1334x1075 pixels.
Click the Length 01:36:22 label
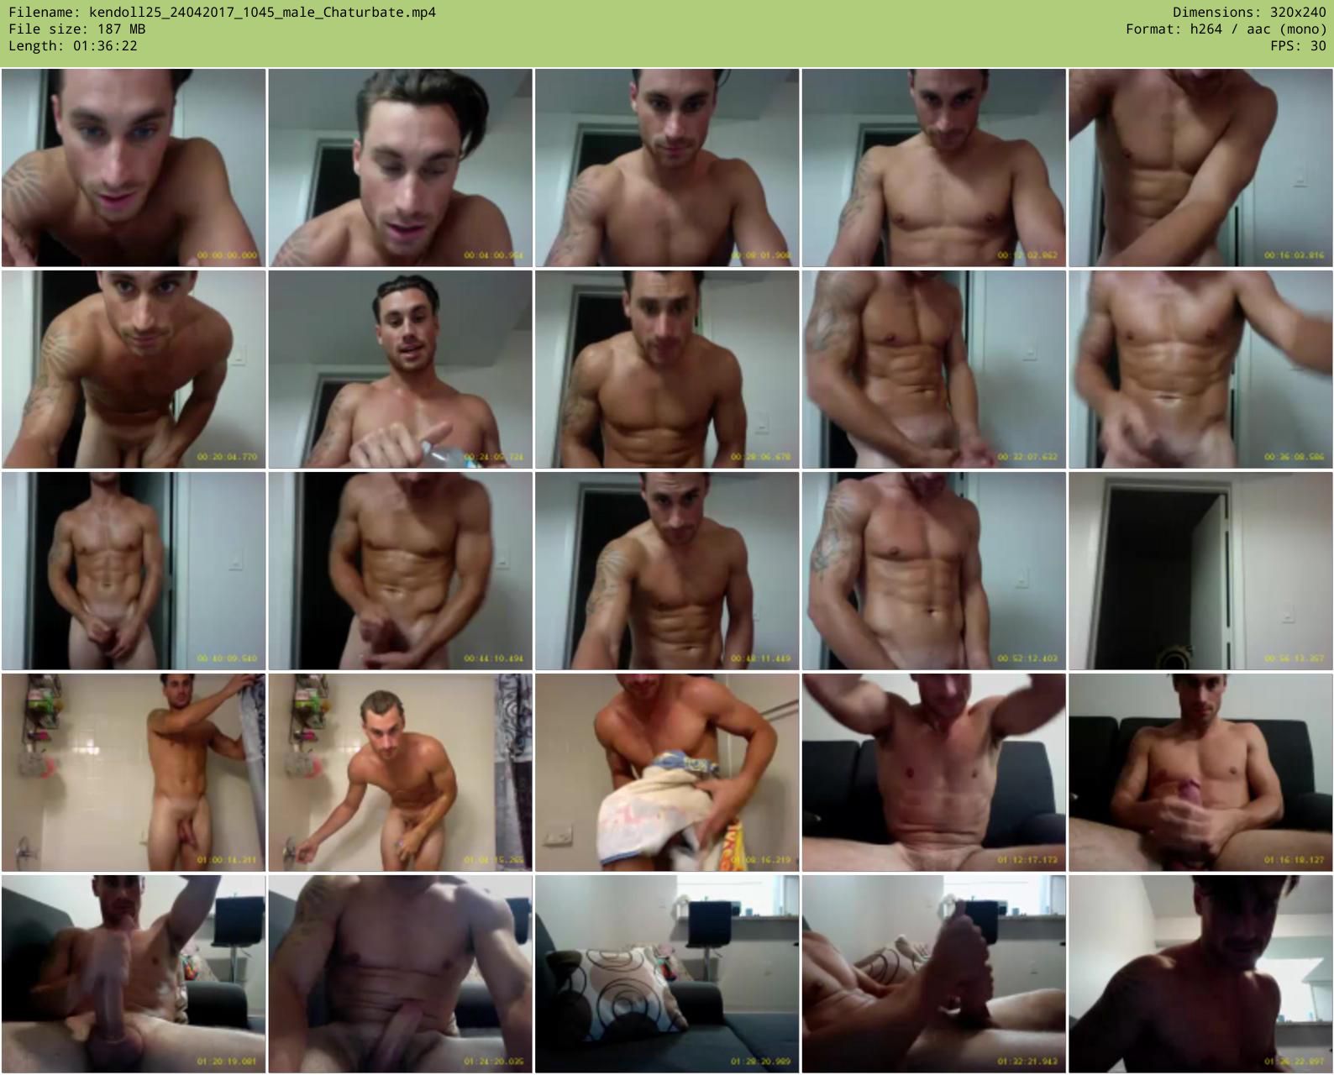click(x=72, y=46)
